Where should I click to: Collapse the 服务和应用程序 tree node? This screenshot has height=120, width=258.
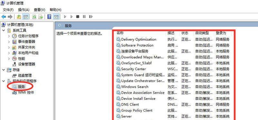[x=4, y=81]
